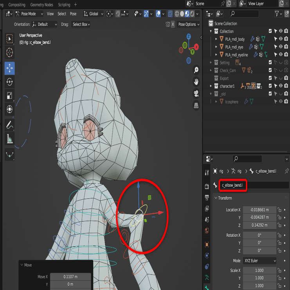Click the Location X value field
The image size is (290, 290).
(x=259, y=210)
